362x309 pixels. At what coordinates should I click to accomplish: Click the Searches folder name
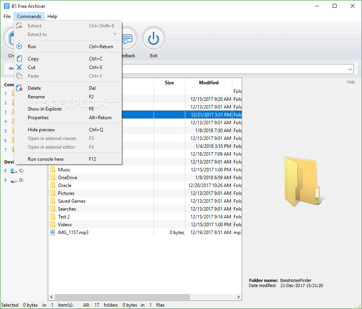pos(67,209)
